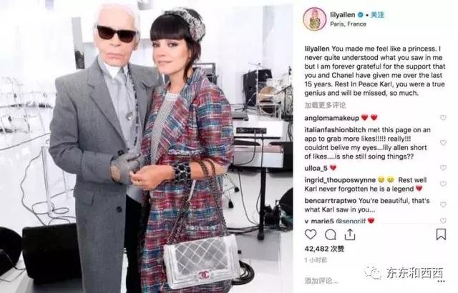This screenshot has width=458, height=293.
Task: Like italianfashionbitch's comment heart
Action: point(443,142)
